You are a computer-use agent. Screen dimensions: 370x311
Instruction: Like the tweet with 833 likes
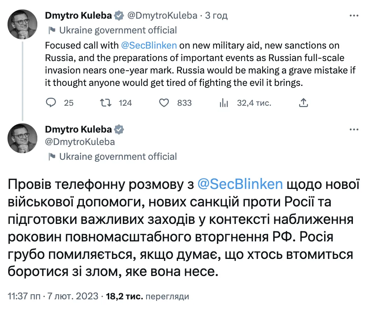tap(164, 103)
